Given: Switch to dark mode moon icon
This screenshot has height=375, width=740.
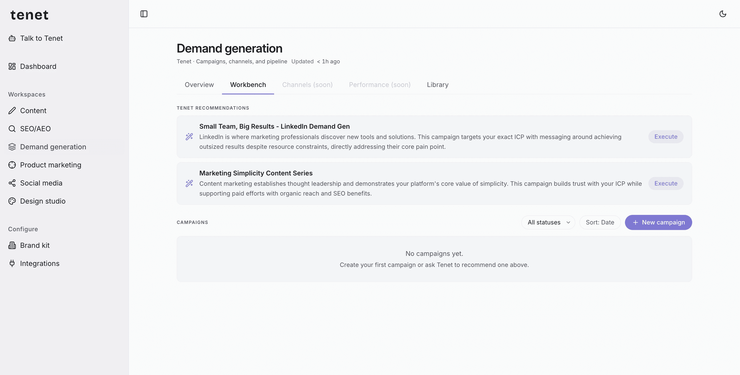Looking at the screenshot, I should (723, 14).
